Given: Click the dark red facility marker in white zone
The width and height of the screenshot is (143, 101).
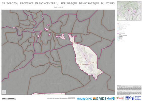Looking at the screenshot, I should pyautogui.click(x=85, y=59).
